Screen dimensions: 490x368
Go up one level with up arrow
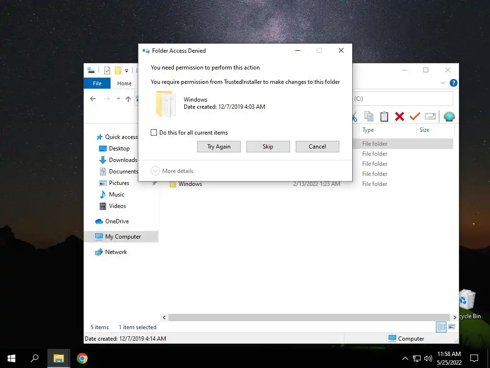[128, 99]
